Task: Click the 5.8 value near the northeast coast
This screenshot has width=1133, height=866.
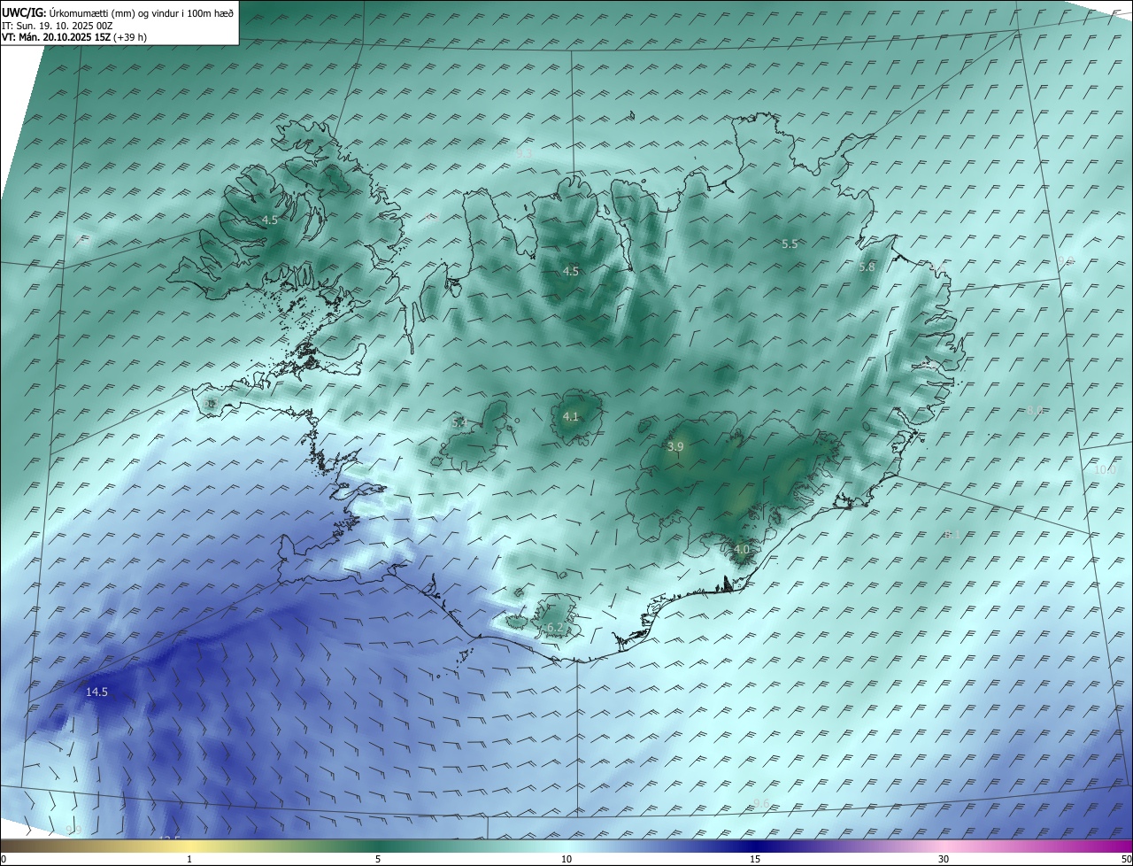Action: pyautogui.click(x=867, y=267)
